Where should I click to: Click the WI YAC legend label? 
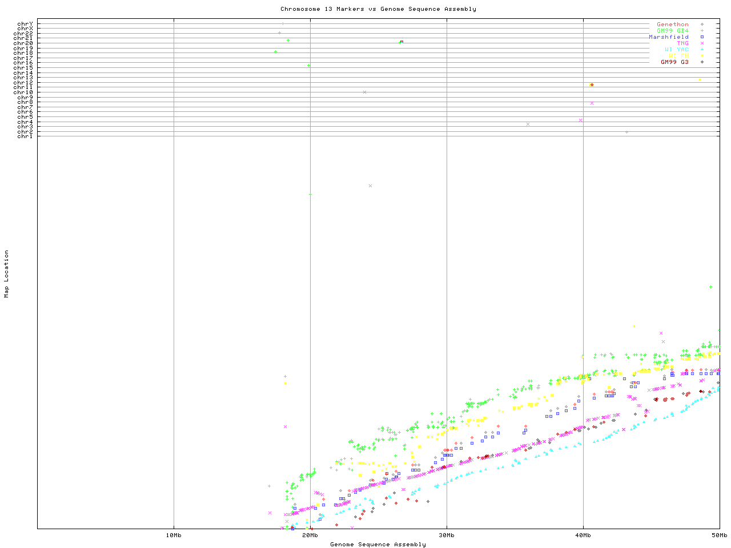(676, 50)
